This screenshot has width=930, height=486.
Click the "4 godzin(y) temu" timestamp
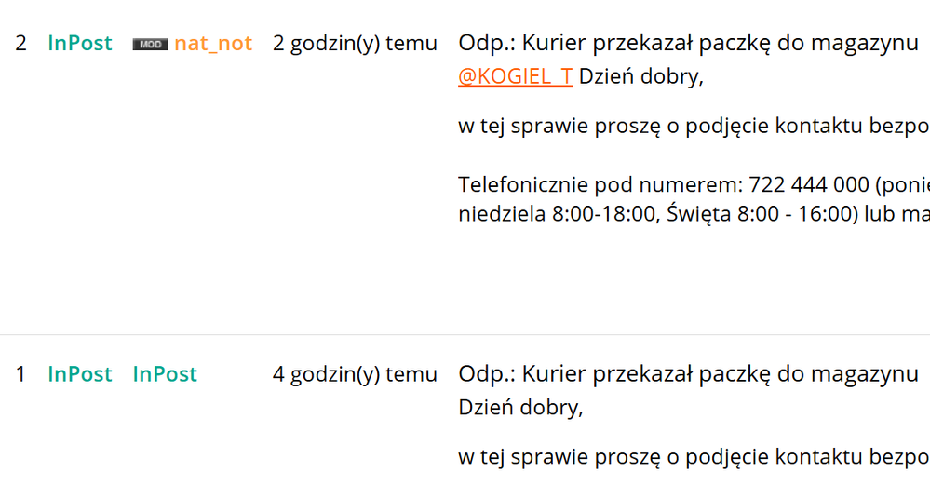click(x=355, y=374)
